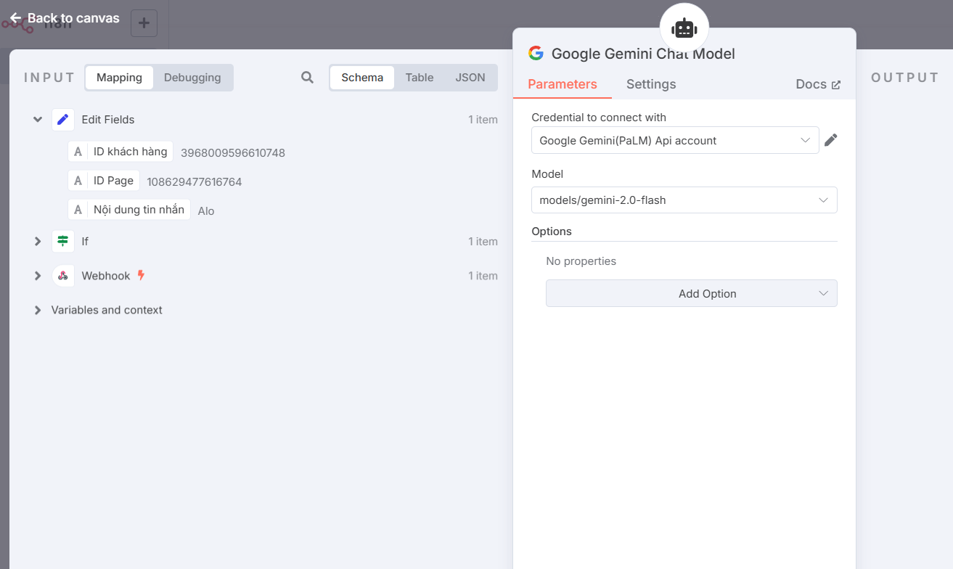Click the Alo message value
The height and width of the screenshot is (569, 953).
coord(206,211)
